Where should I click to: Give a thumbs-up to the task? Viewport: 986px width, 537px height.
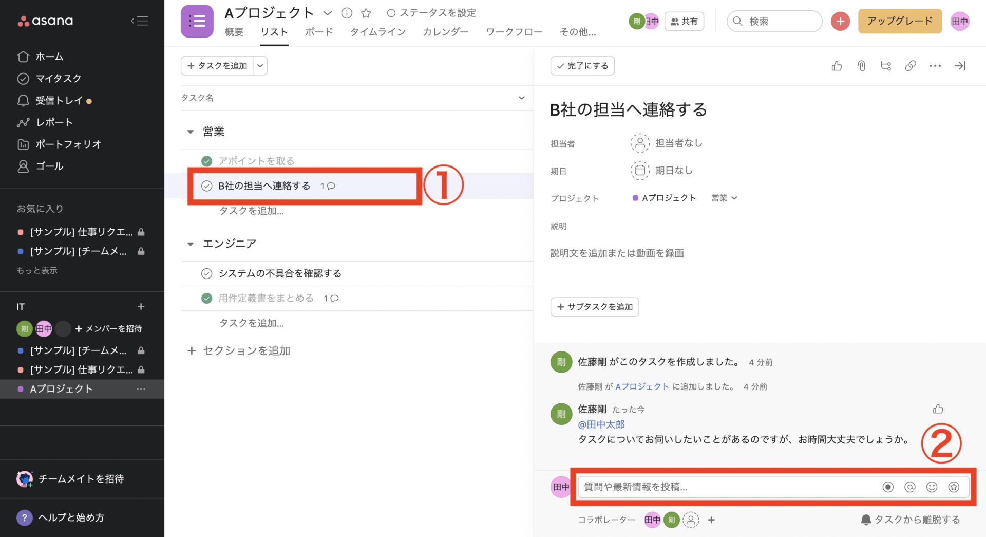836,66
